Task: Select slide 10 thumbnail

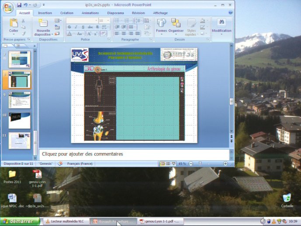Action: tap(19, 120)
